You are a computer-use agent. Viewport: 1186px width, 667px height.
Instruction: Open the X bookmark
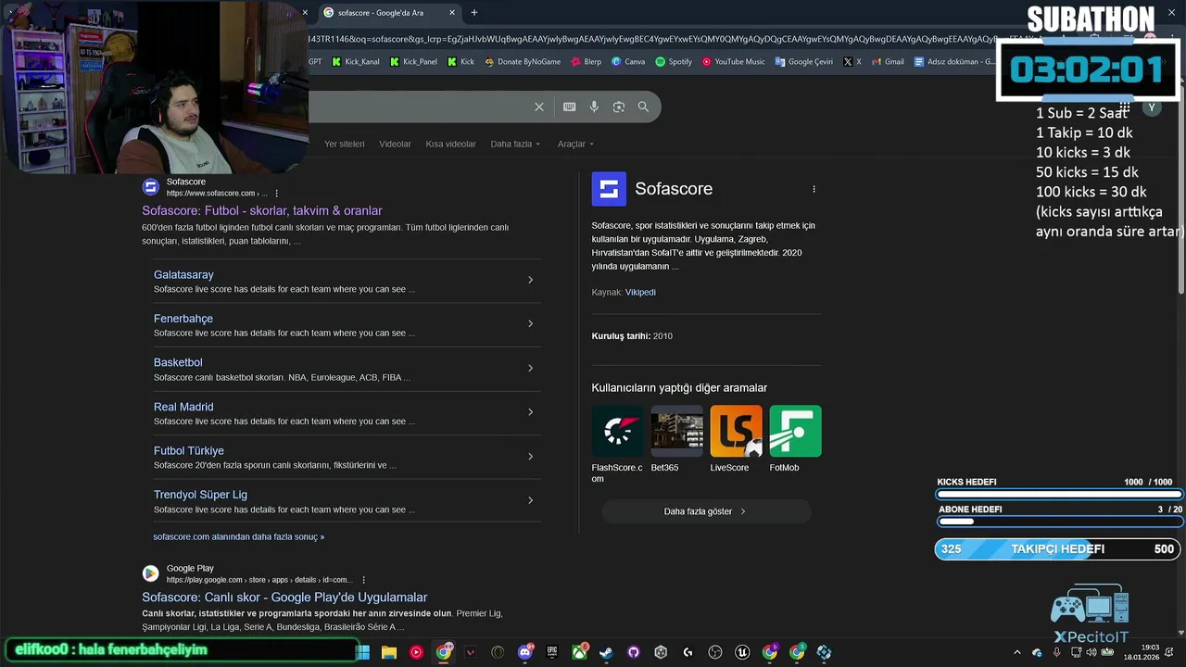pos(852,62)
